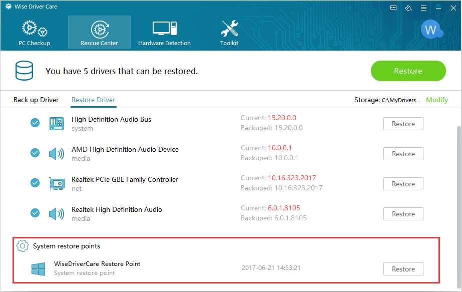Restore AMD High Definition Audio driver
The image size is (462, 292).
tap(403, 154)
